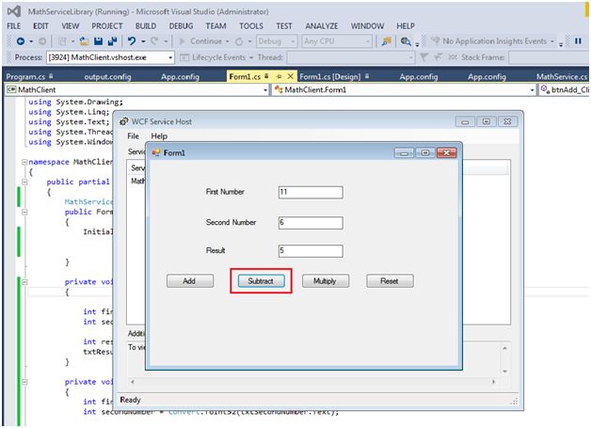
Task: Click the magnifier find icon in toolbar
Action: (406, 41)
